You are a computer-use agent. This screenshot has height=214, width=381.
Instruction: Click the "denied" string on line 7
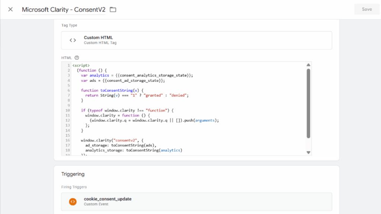(178, 95)
